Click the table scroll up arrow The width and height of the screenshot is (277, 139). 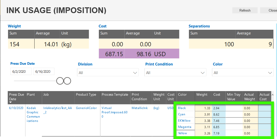[272, 95]
